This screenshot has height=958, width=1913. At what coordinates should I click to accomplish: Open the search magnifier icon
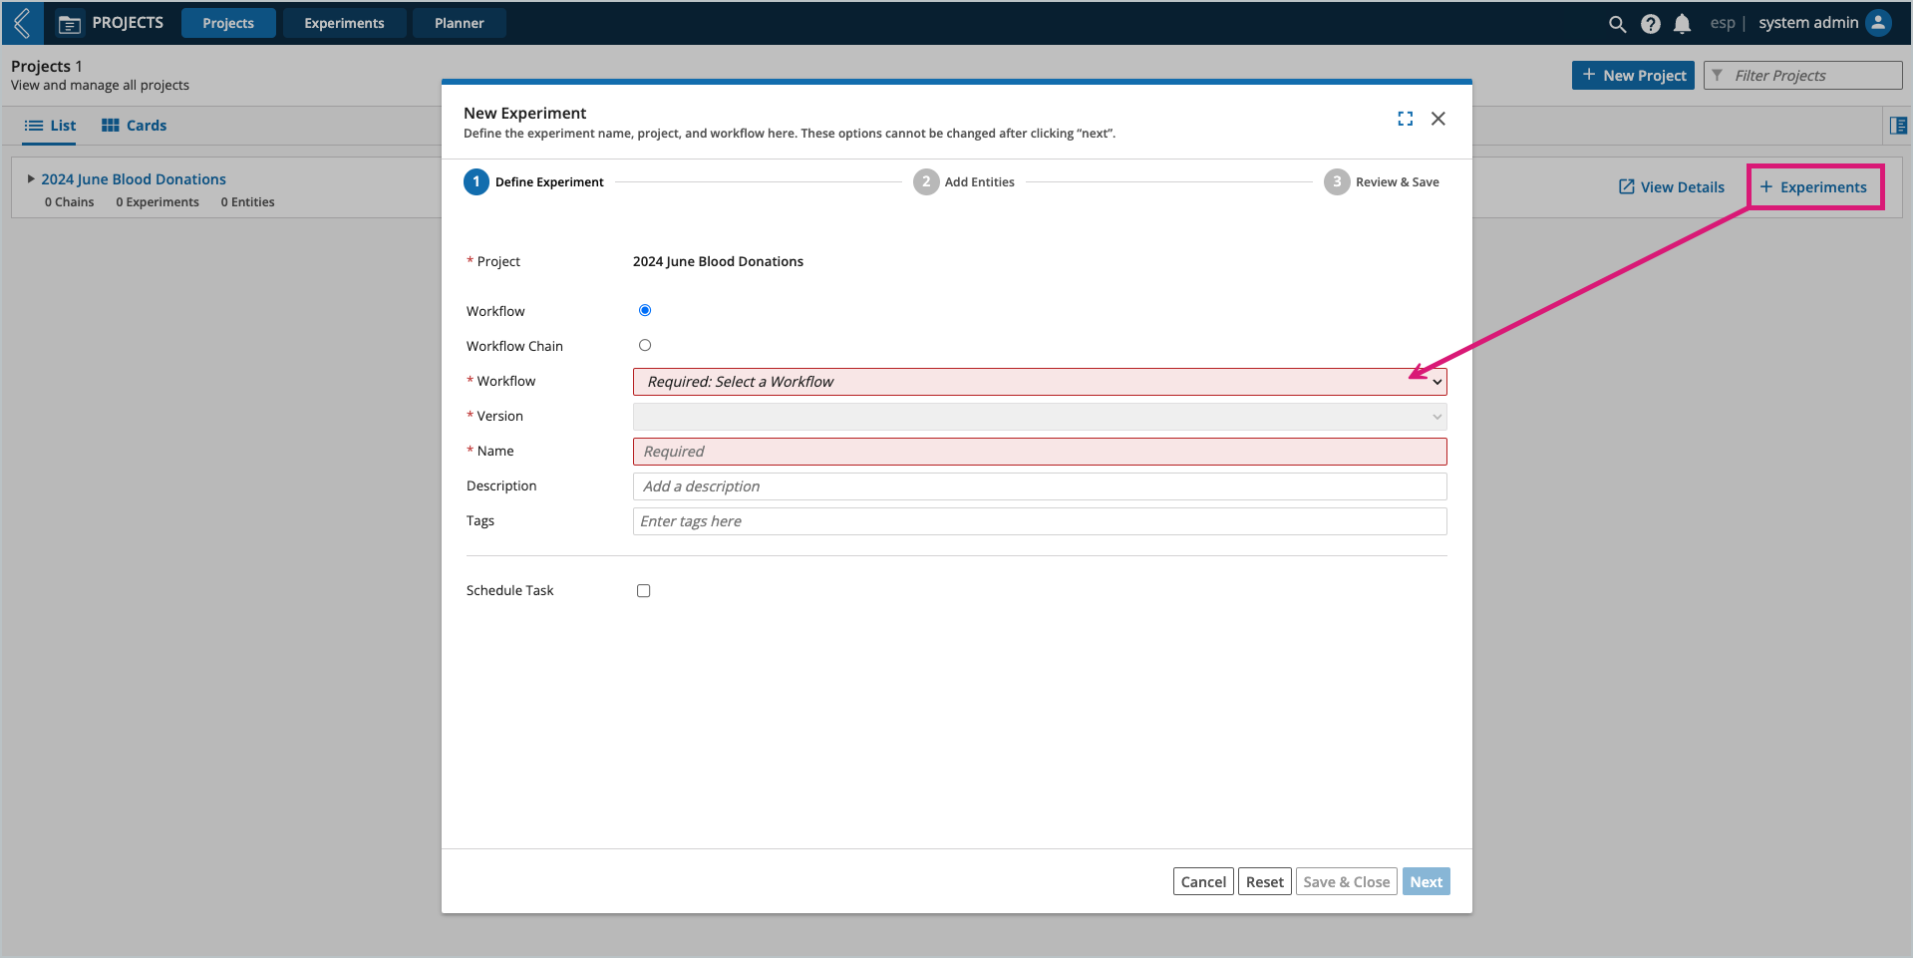click(x=1617, y=24)
